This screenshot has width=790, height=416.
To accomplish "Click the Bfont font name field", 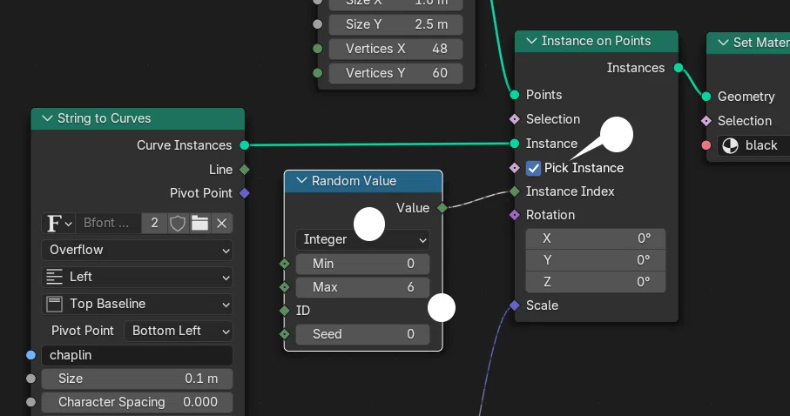I will [108, 223].
